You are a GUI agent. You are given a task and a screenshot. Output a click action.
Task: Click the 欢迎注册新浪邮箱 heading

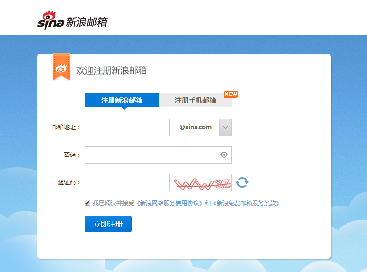pos(112,70)
